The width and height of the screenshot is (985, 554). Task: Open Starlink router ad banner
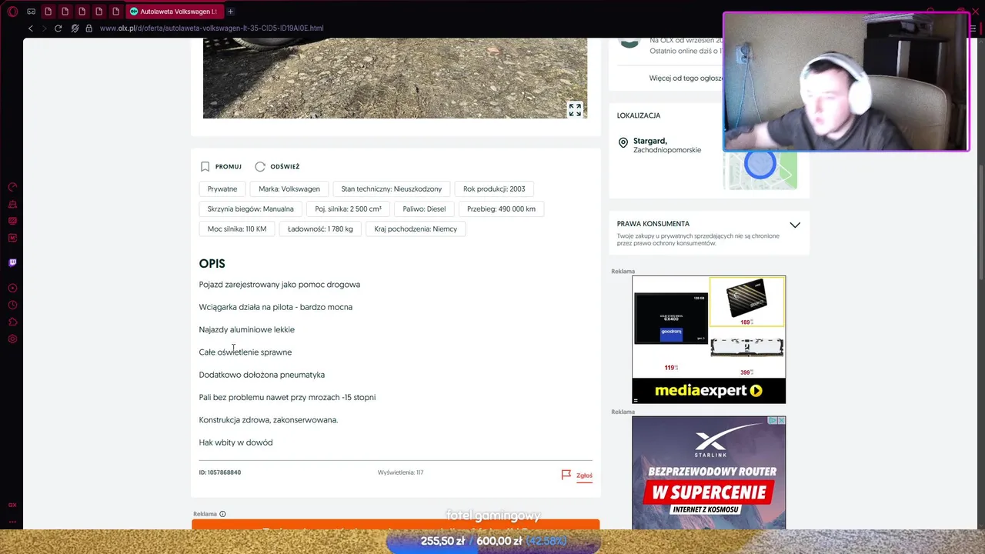pos(709,472)
